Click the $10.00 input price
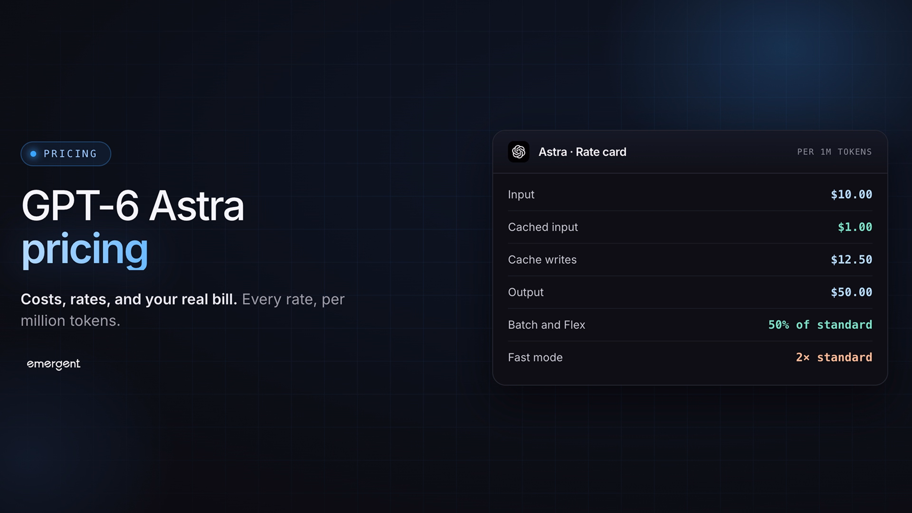912x513 pixels. [x=851, y=195]
